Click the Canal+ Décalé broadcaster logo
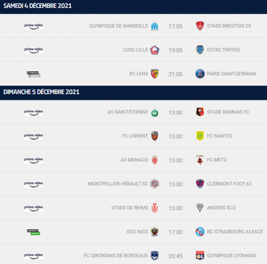The height and width of the screenshot is (264, 267). (x=33, y=73)
